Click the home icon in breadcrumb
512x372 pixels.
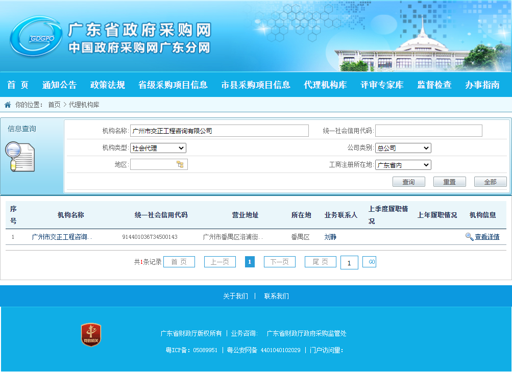pos(8,105)
